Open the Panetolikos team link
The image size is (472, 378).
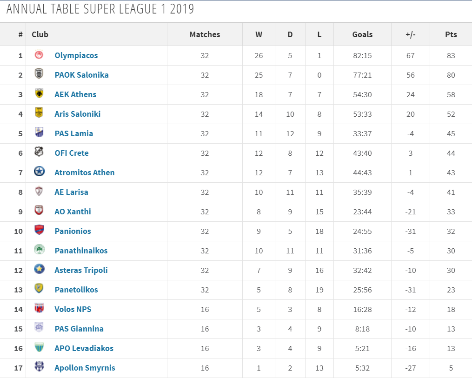click(76, 290)
